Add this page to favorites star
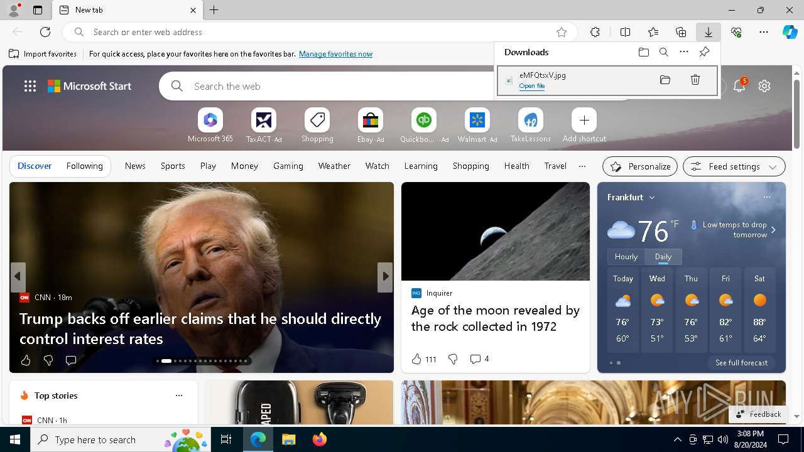Screen dimensions: 804x452 [562, 32]
